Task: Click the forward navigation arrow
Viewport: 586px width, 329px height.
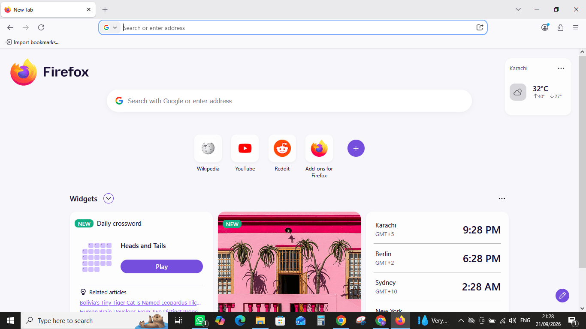Action: [26, 27]
